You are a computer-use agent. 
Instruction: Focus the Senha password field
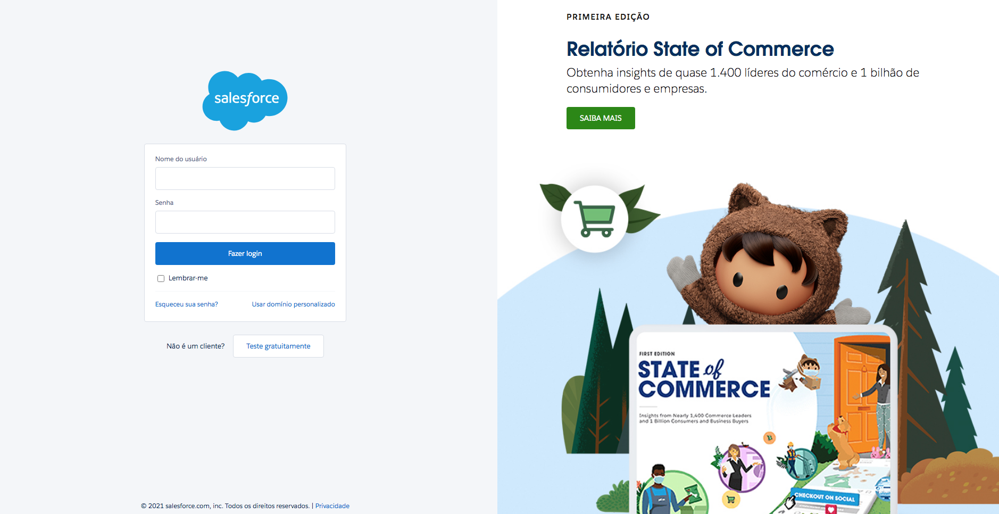(245, 222)
